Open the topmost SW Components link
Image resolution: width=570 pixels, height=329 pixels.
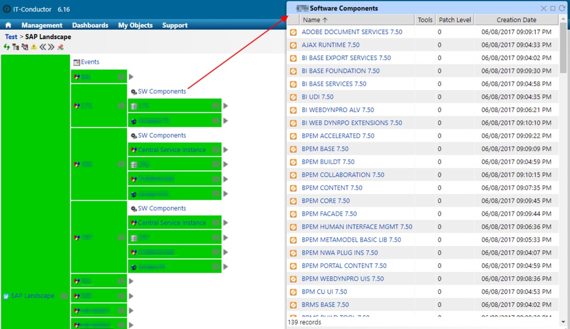162,92
